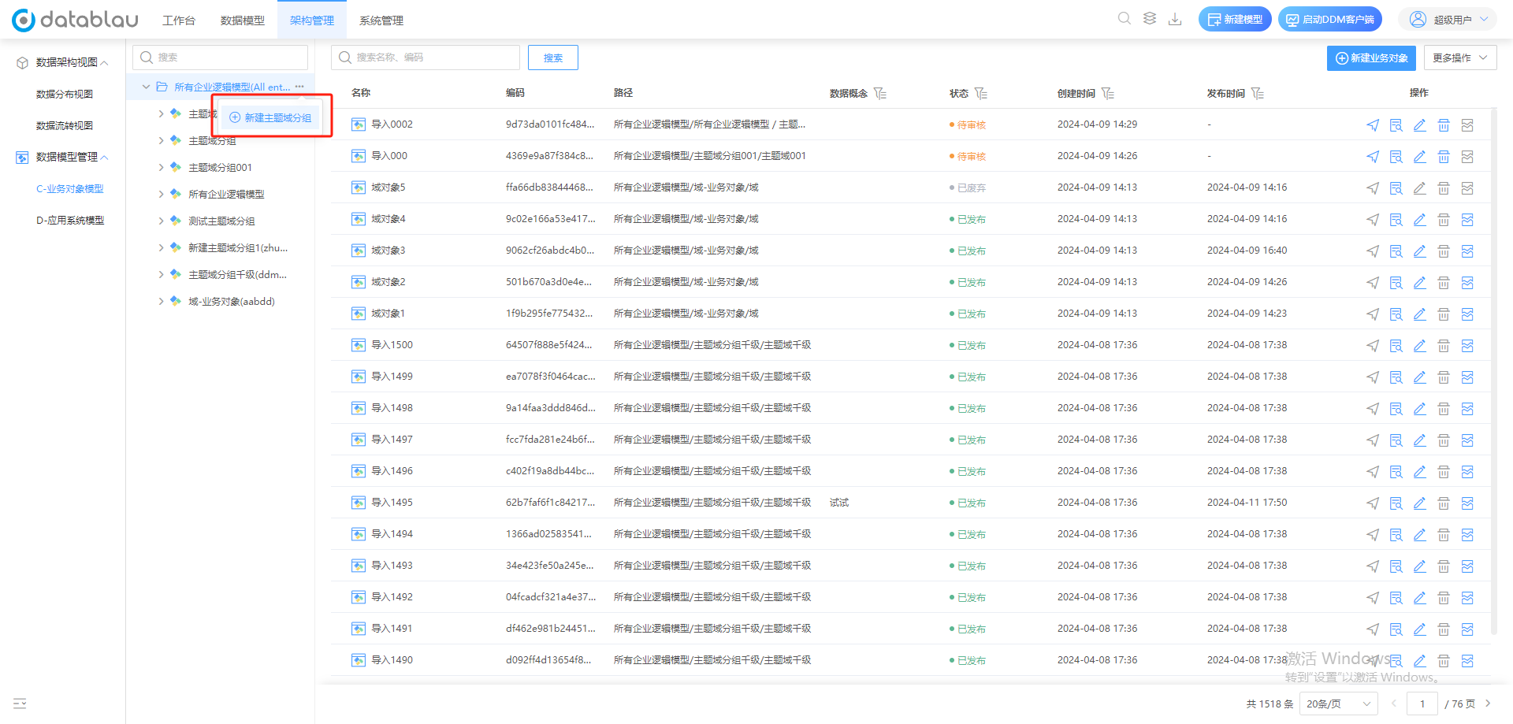Screen dimensions: 1513x724
Task: Click the download icon in the header
Action: coord(1175,19)
